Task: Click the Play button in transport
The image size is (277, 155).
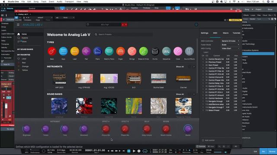Action: pos(134,151)
